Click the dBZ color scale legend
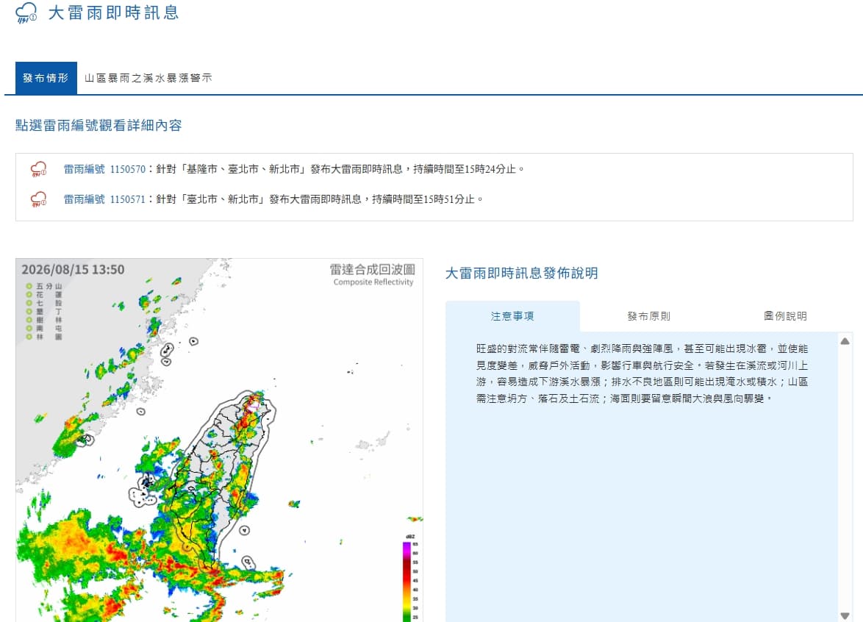863x622 pixels. pyautogui.click(x=411, y=578)
